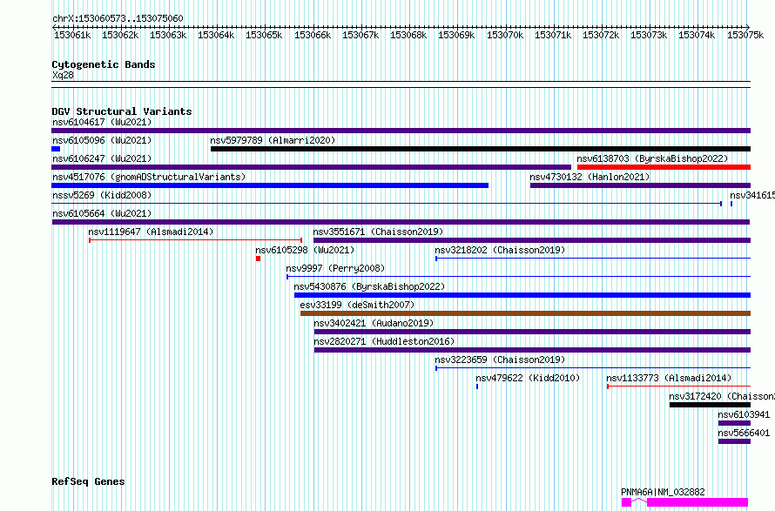Click the nsv6104617 (Wu2021) variant bar

tap(401, 131)
